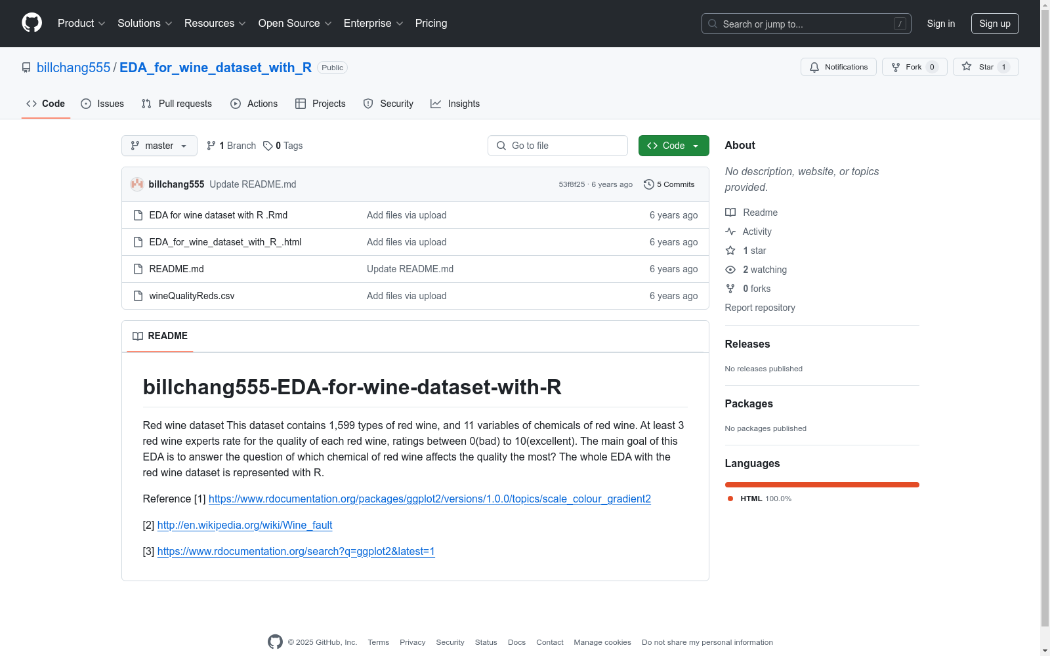Open billchang555 user profile link

pyautogui.click(x=73, y=68)
